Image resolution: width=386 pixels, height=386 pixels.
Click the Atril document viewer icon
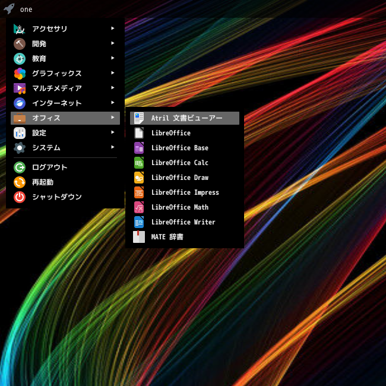(x=139, y=118)
